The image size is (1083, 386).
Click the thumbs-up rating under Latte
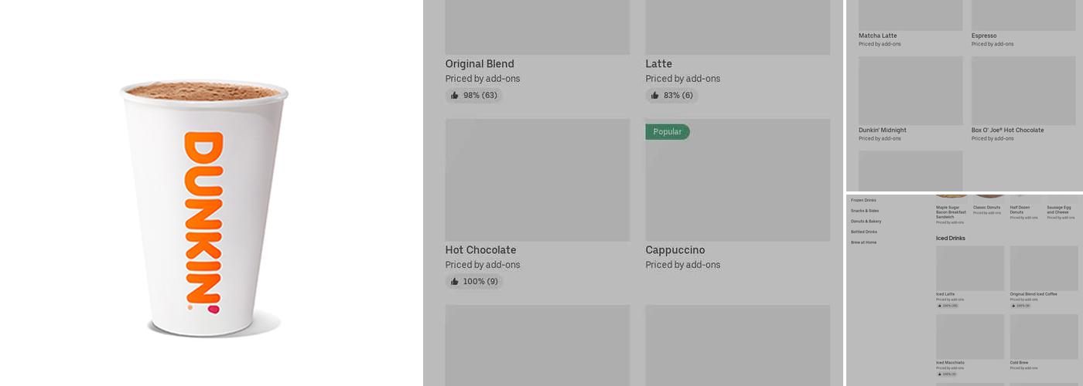click(671, 96)
